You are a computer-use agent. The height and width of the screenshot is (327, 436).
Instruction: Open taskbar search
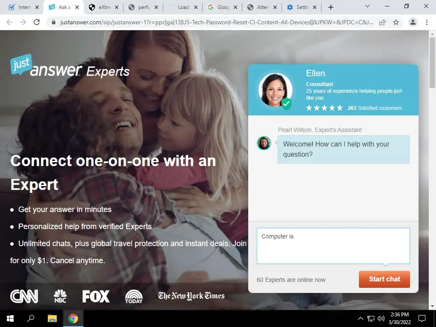coord(31,318)
